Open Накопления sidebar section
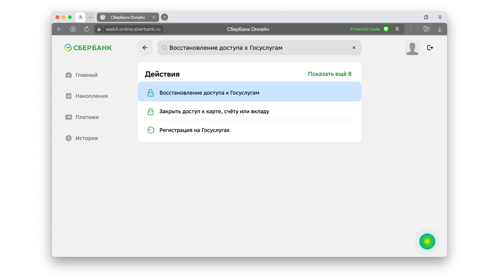This screenshot has height=280, width=499. [x=91, y=96]
